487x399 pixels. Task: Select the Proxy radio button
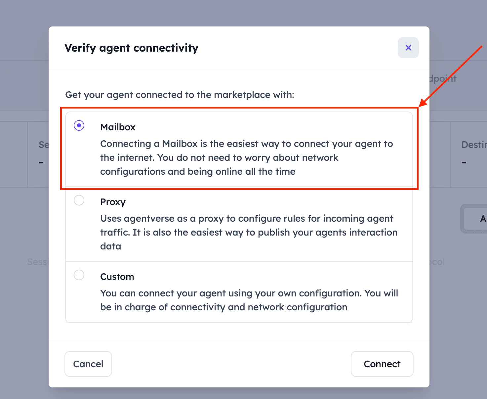[79, 200]
